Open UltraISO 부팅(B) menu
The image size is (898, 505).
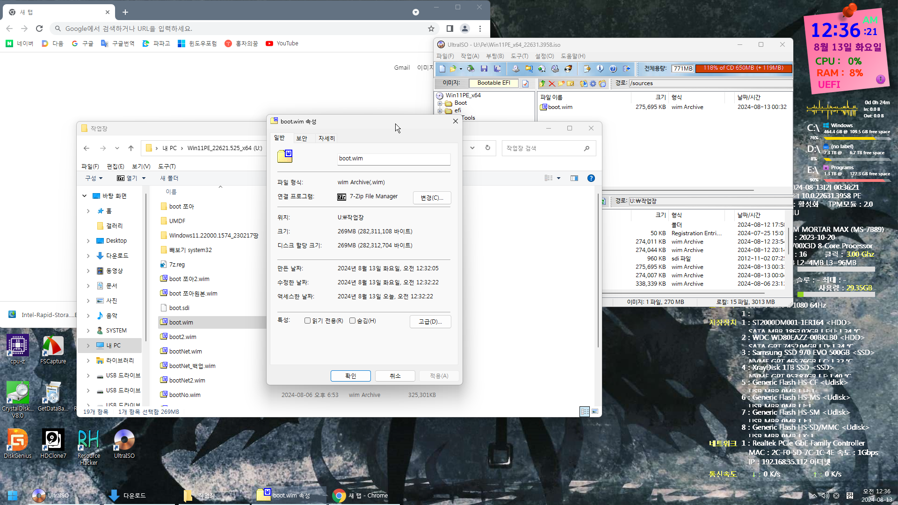[x=495, y=56]
